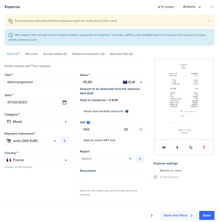Click the blue Save button
Image resolution: width=219 pixels, height=222 pixels.
tap(207, 215)
